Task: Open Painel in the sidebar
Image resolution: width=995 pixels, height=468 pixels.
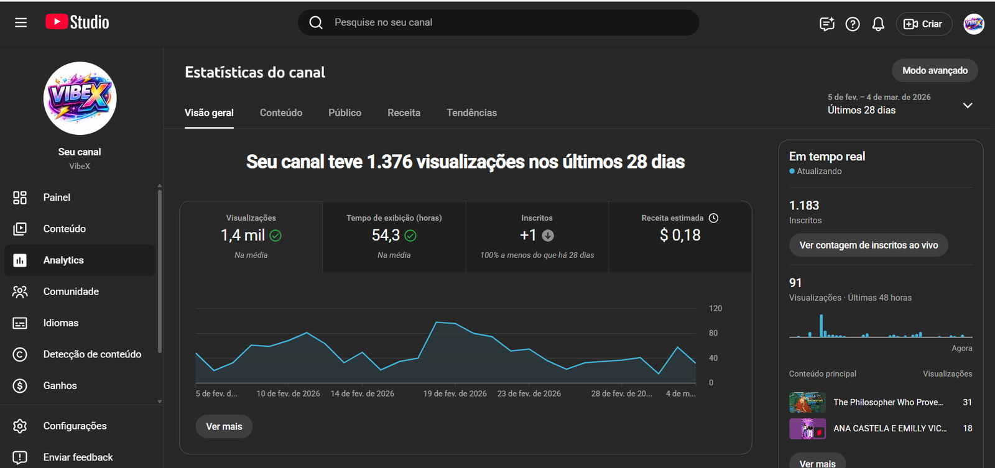Action: coord(80,198)
